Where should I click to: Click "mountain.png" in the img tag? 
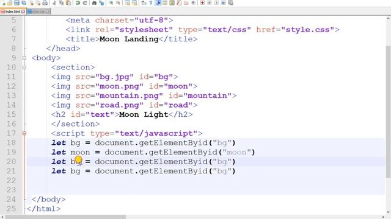[x=129, y=96]
